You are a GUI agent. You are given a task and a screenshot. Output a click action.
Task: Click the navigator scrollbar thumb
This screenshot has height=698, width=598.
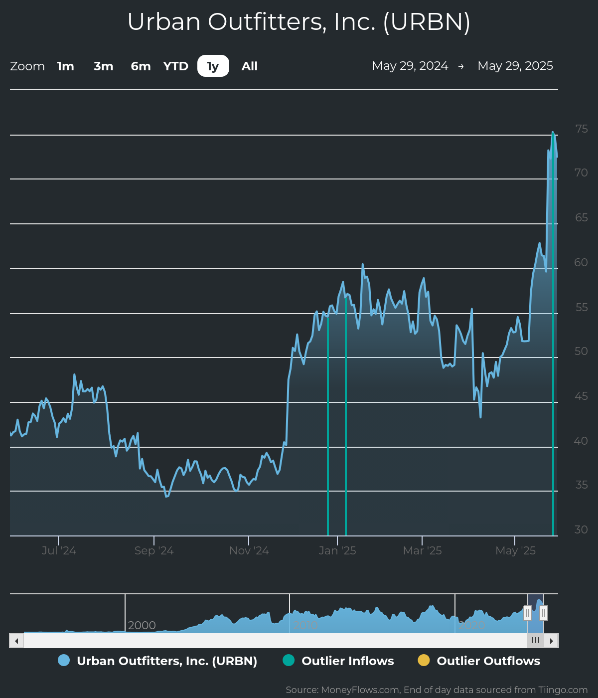click(x=536, y=641)
